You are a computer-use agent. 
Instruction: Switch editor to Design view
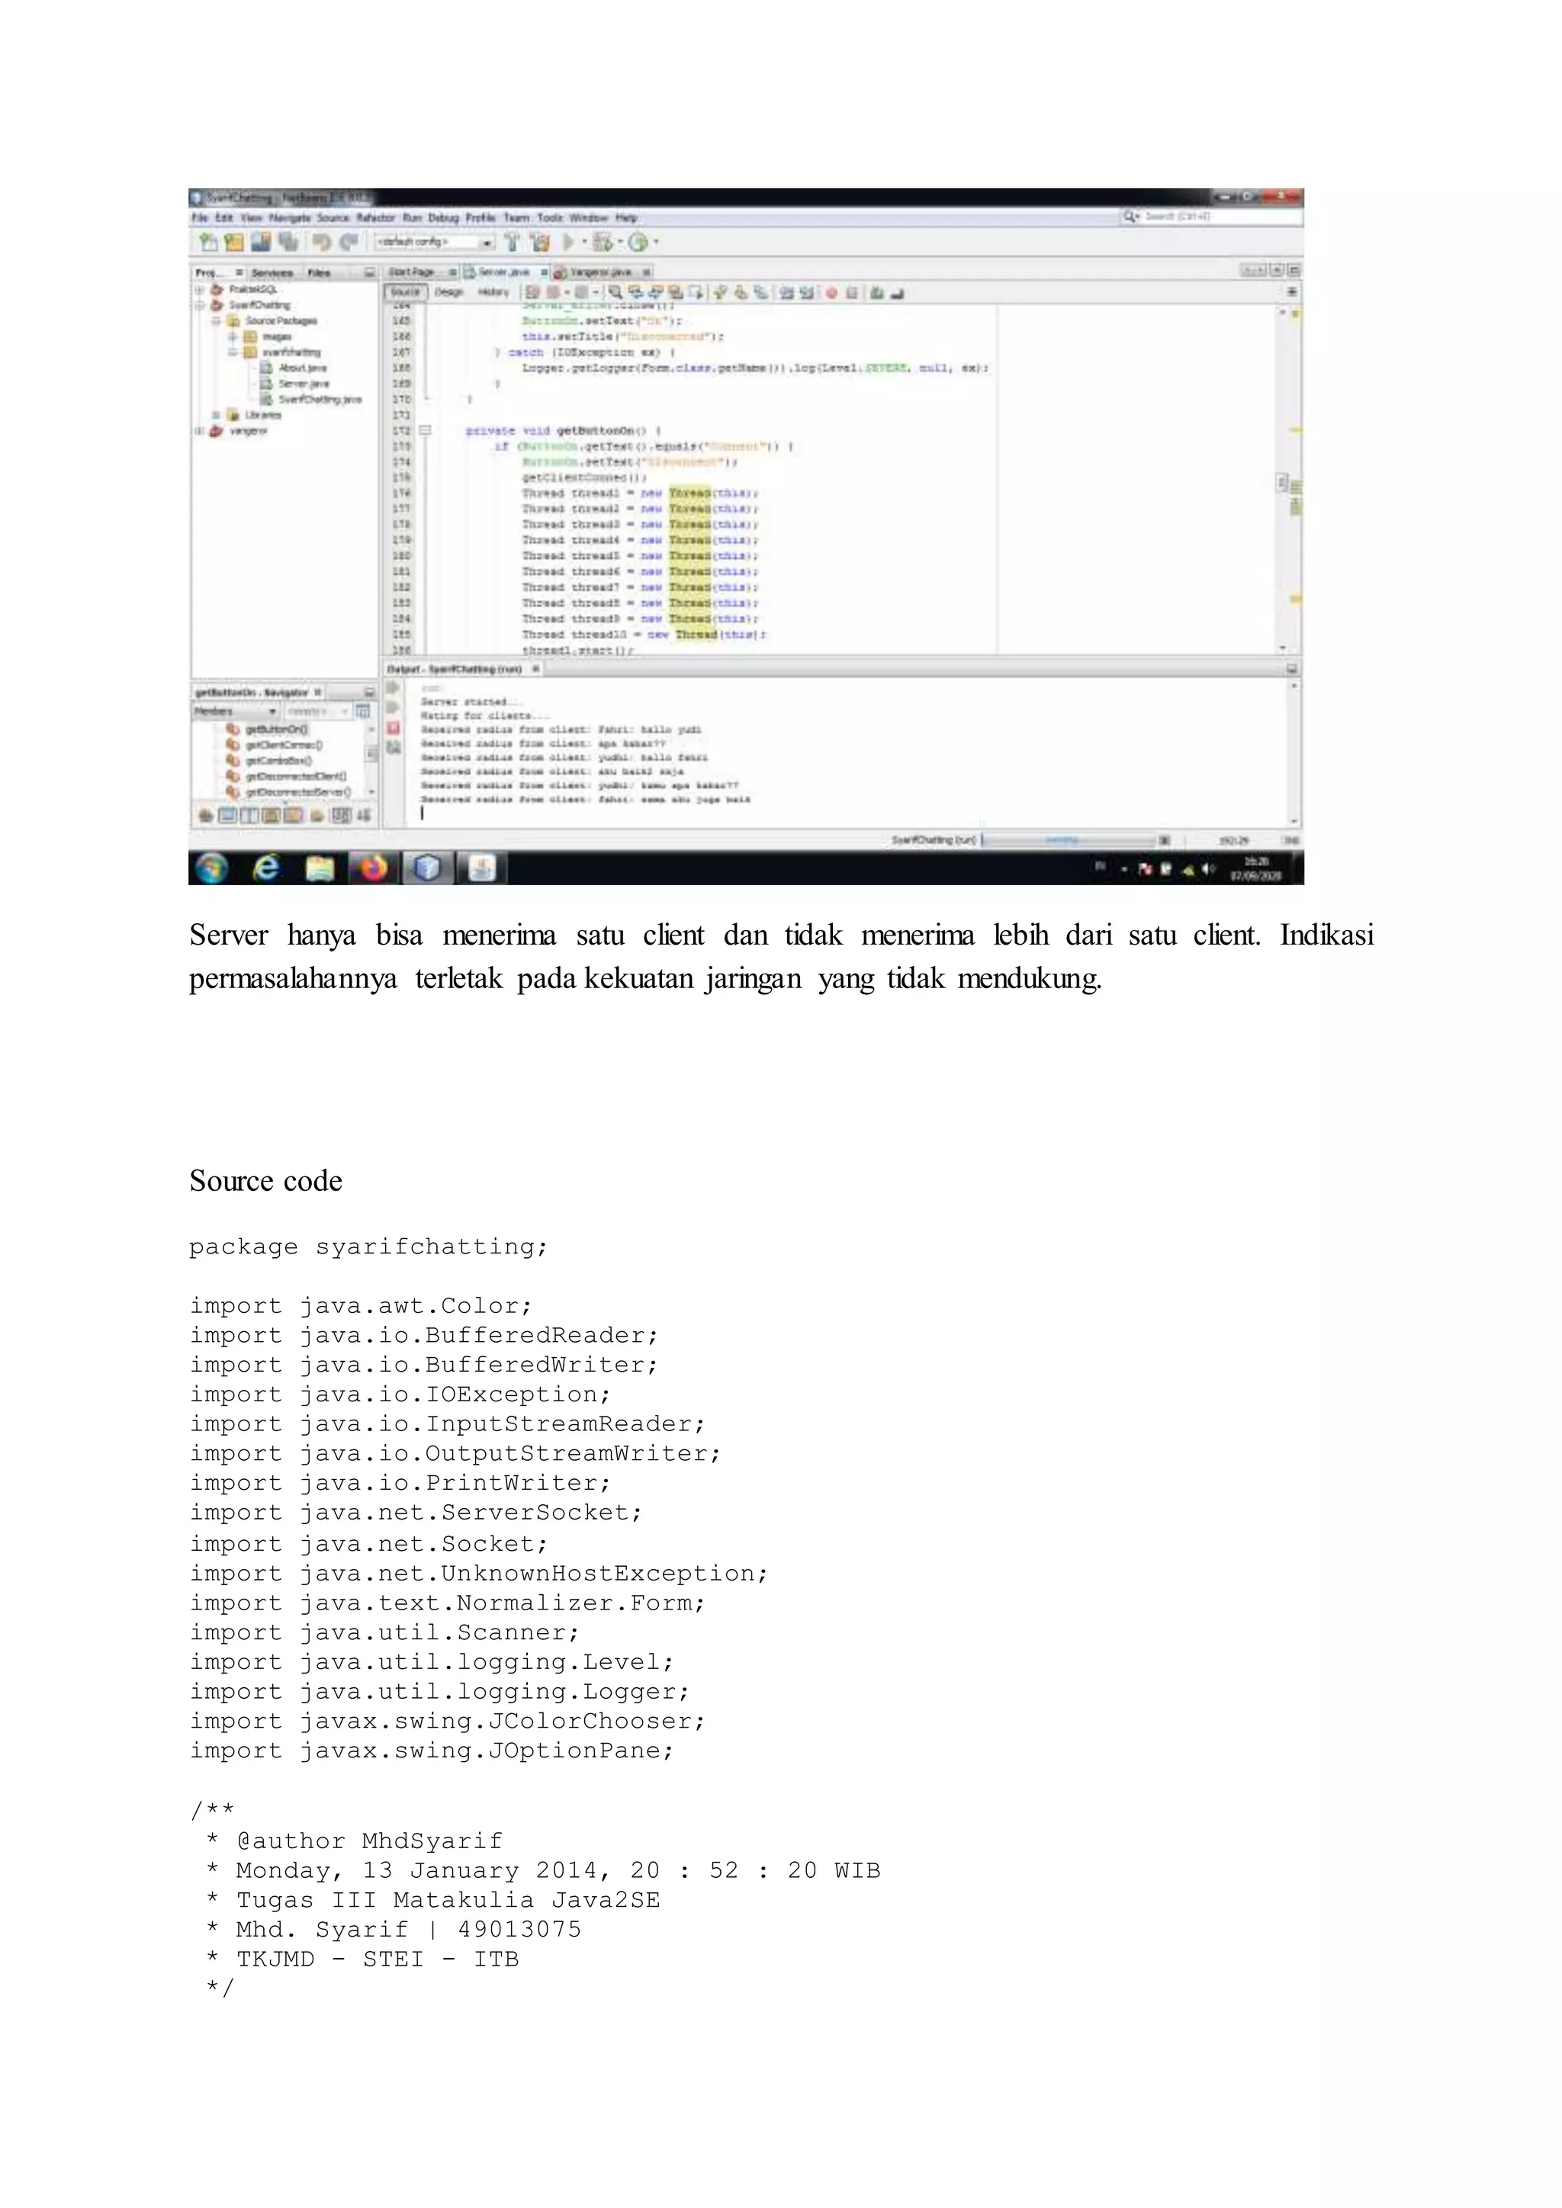448,292
